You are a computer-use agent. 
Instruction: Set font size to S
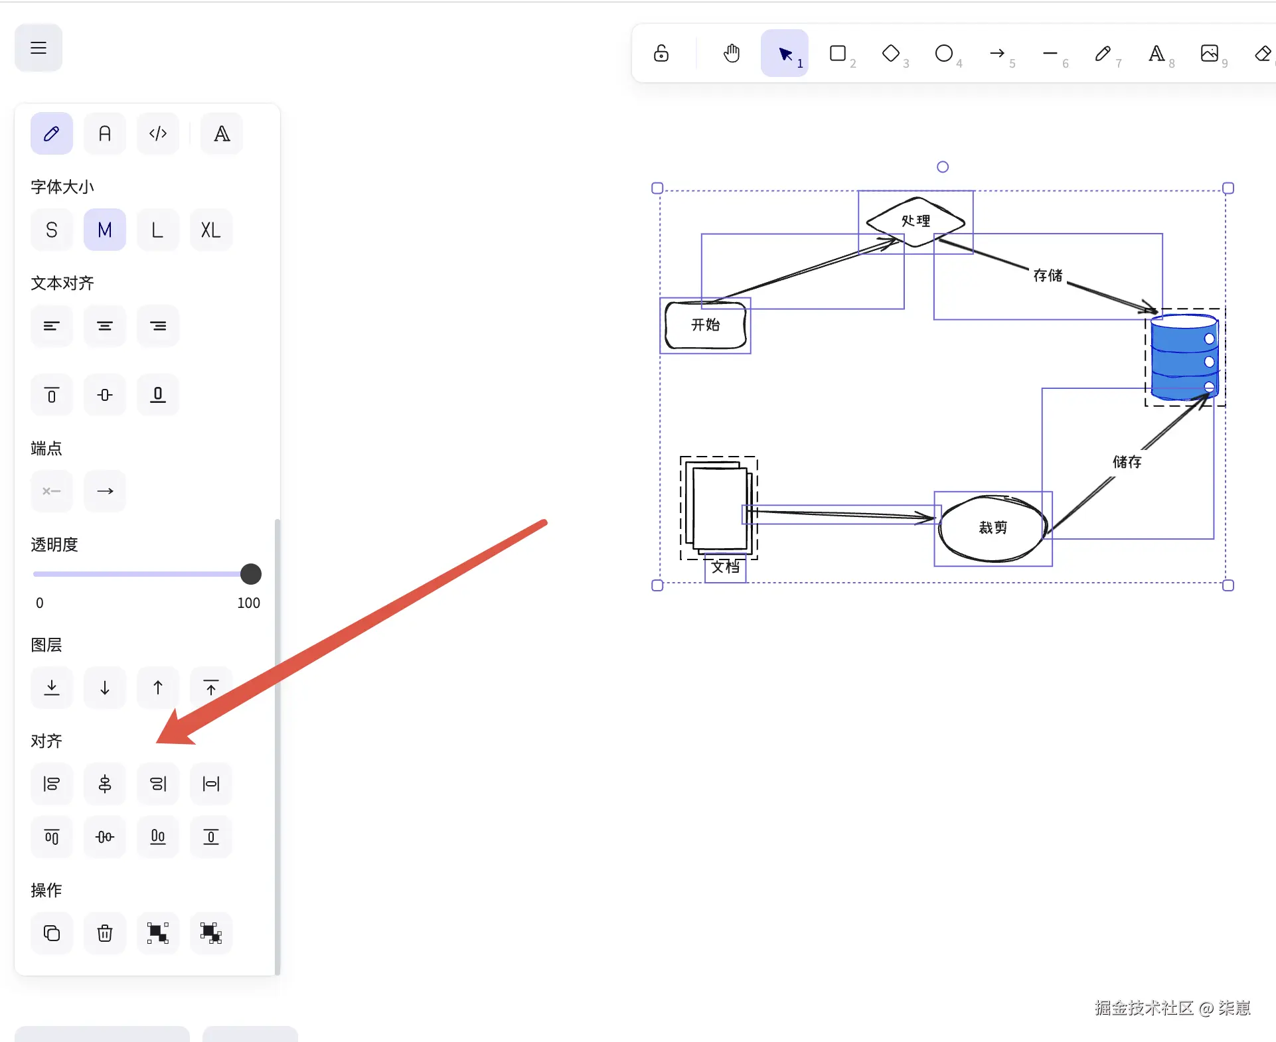[52, 230]
